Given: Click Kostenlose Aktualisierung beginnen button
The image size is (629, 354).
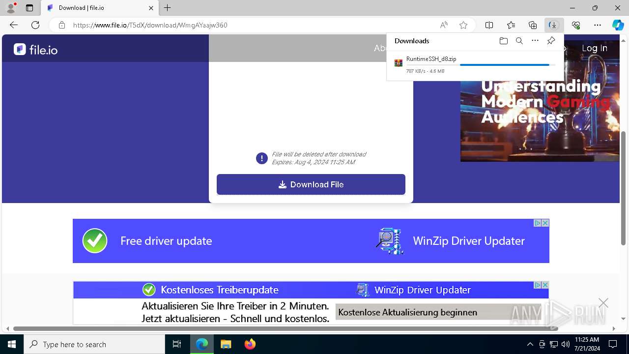Looking at the screenshot, I should pos(438,312).
